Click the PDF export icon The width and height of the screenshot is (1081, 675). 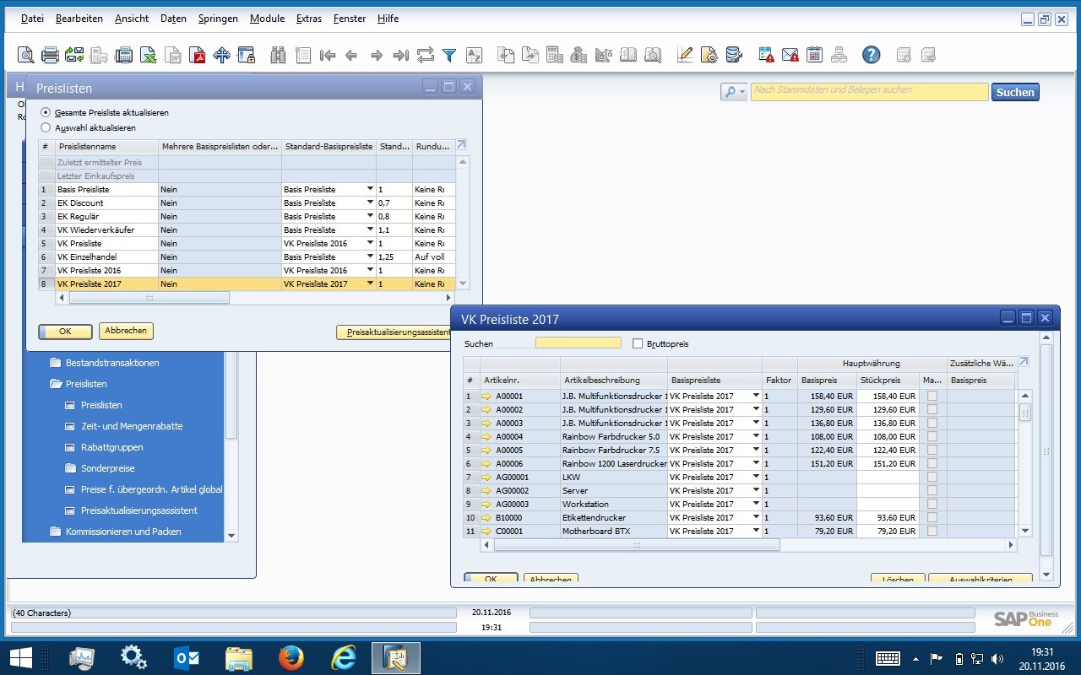tap(198, 56)
